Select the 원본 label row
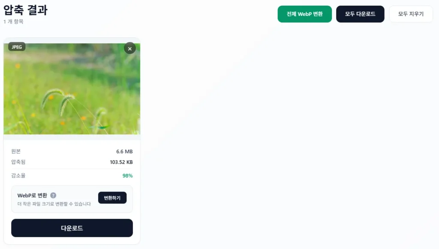This screenshot has width=439, height=249. 72,152
